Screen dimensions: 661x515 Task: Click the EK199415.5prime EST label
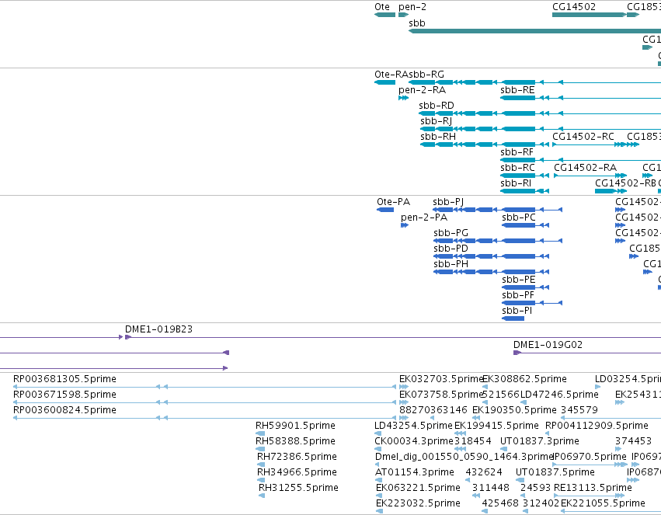[496, 426]
